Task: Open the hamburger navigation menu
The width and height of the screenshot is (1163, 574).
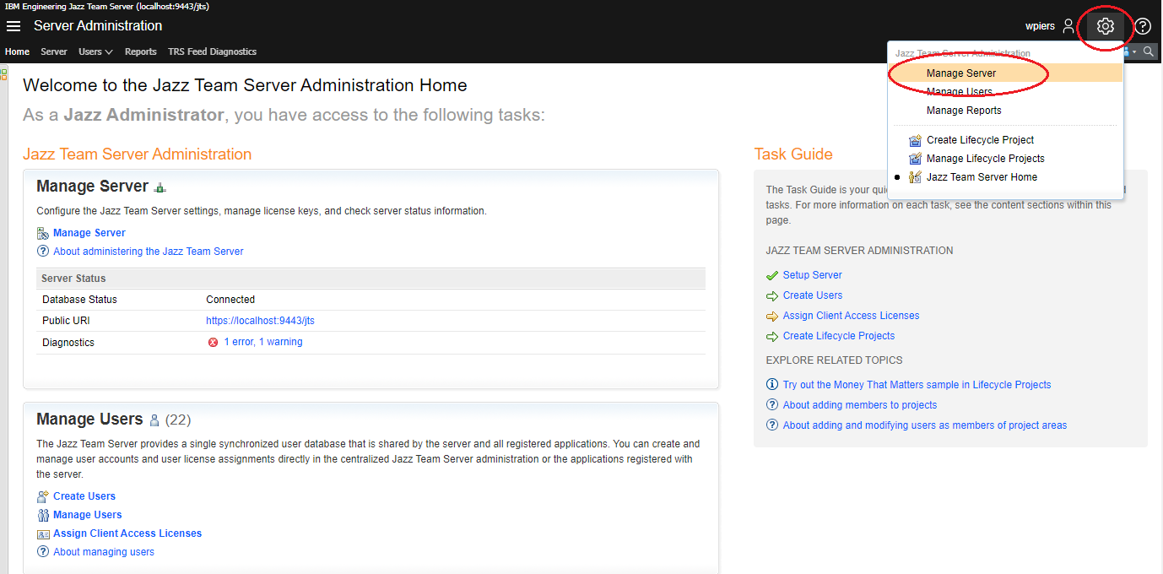Action: click(x=14, y=26)
